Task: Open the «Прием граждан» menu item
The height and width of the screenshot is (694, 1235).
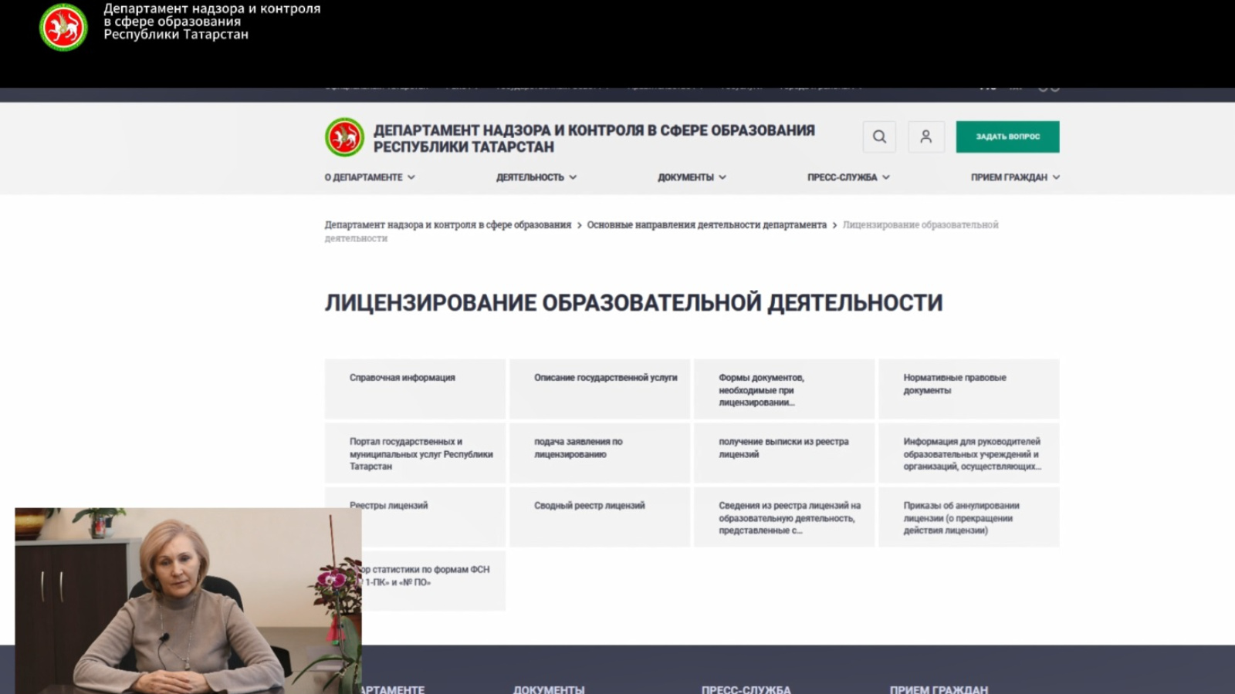Action: coord(1014,177)
